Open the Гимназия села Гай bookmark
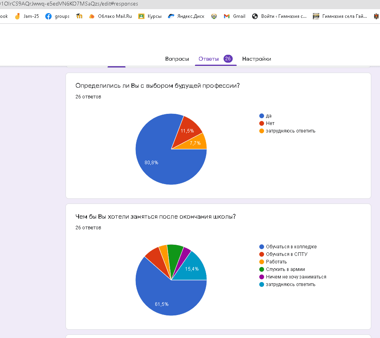380x338 pixels. (340, 16)
